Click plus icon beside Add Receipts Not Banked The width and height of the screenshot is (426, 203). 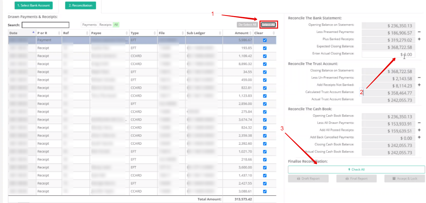pyautogui.click(x=419, y=85)
